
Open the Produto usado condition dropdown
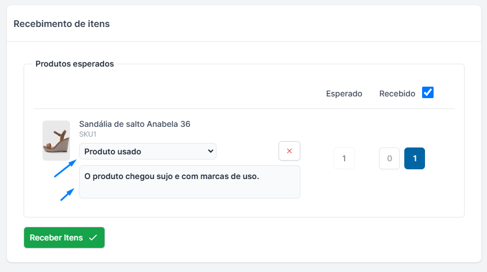(148, 151)
